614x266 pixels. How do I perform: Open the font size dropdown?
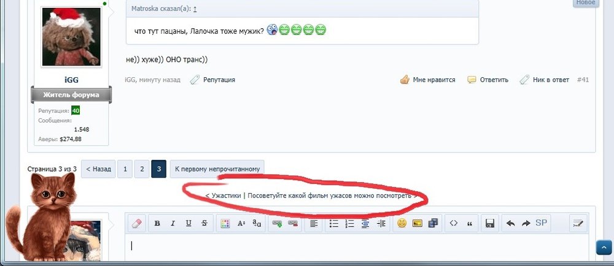[x=241, y=223]
